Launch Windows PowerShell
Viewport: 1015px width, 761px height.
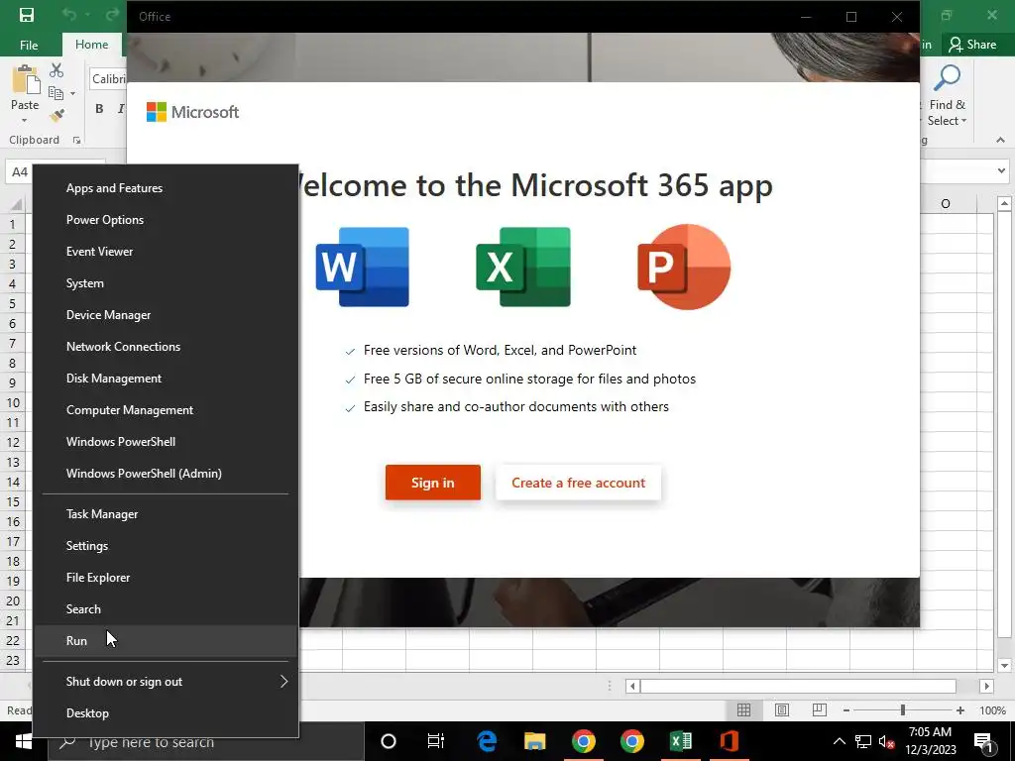click(x=166, y=442)
